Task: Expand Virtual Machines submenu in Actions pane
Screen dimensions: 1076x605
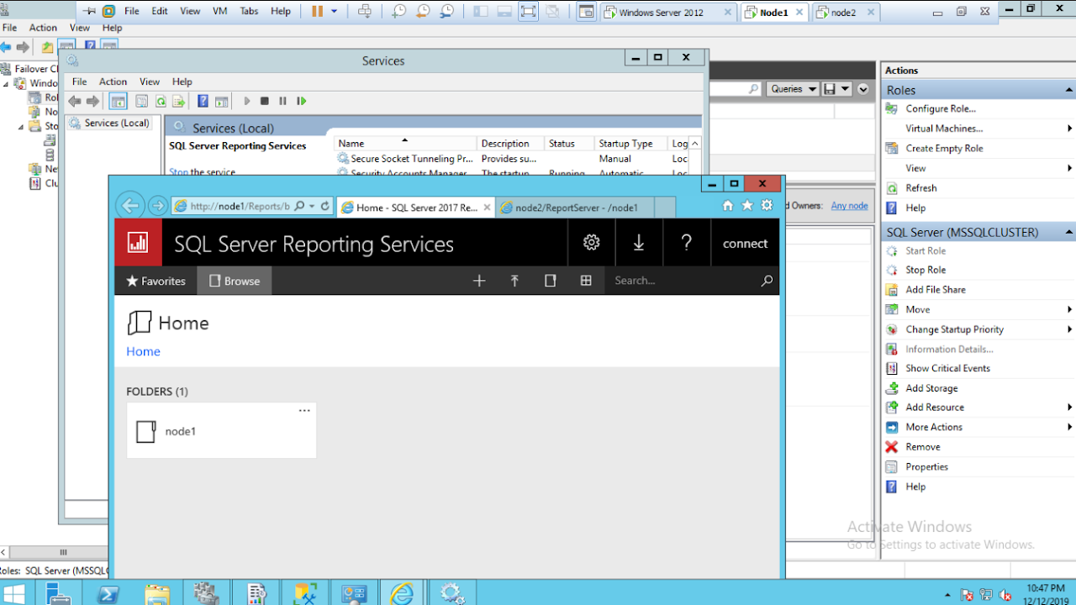Action: tap(1069, 129)
